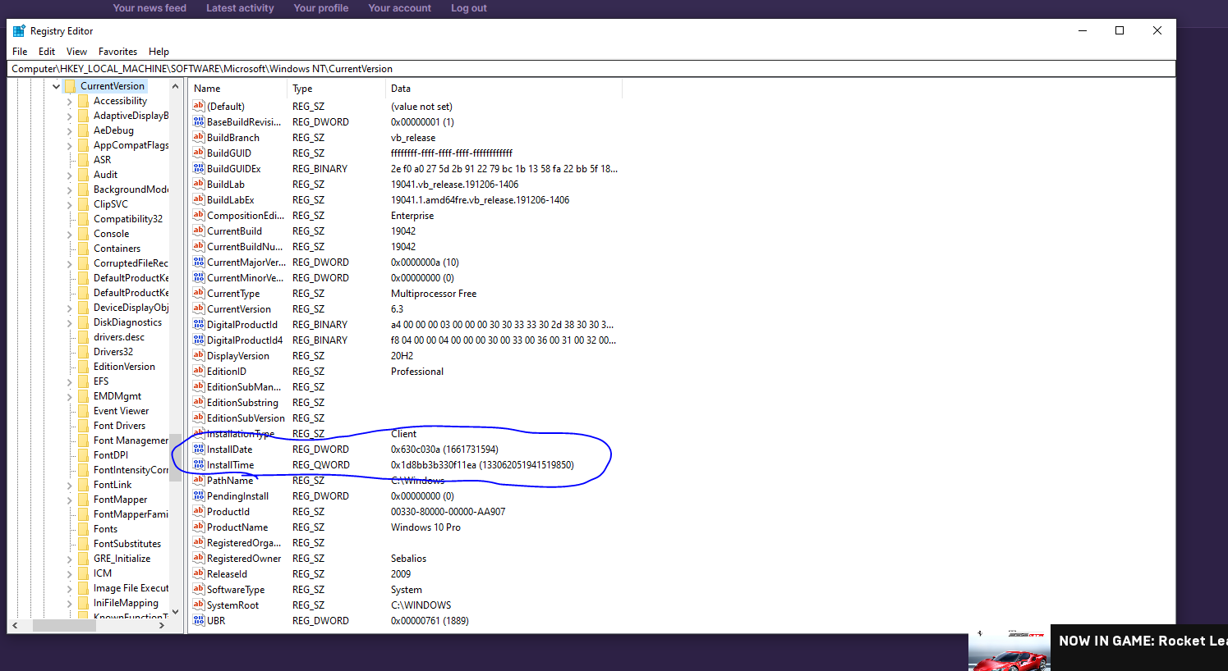Screen dimensions: 1228x671
Task: Expand the AppCompatFlags key
Action: (69, 145)
